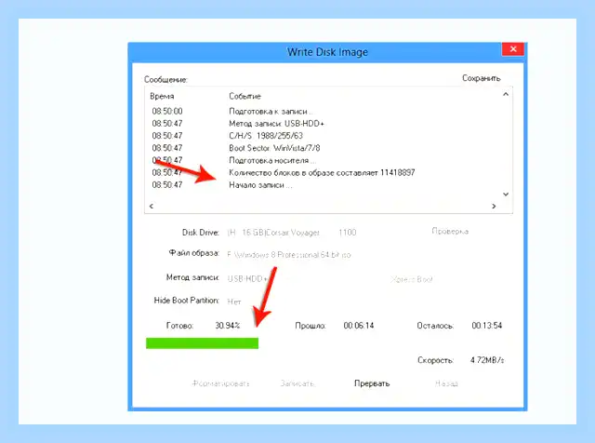Open the Метод записи dropdown
Screen dimensions: 595x443
click(x=248, y=279)
